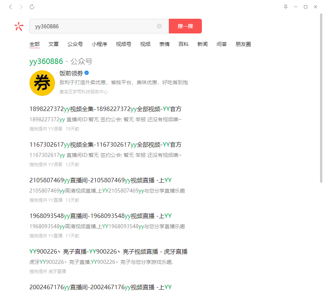Viewport: 323px width, 294px height.
Task: Click snippet 1167302617yy 直播间ID:暂无
Action: pyautogui.click(x=105, y=155)
